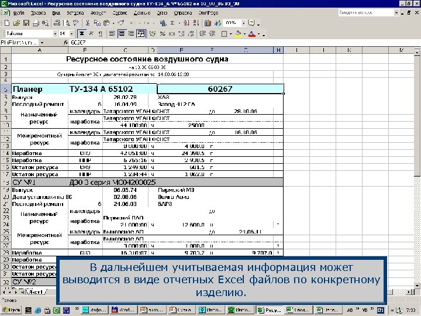Open Excel Help question-mark icon
Image resolution: width=421 pixels, height=316 pixels.
[x=251, y=23]
